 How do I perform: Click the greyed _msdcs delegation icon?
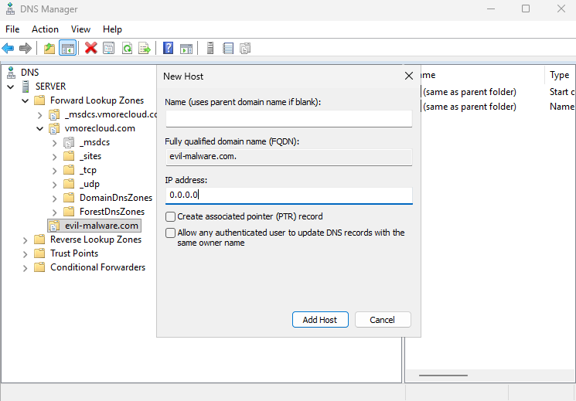pos(69,142)
